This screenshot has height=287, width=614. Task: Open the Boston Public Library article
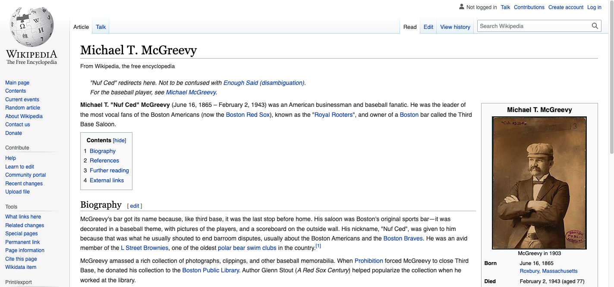[211, 270]
